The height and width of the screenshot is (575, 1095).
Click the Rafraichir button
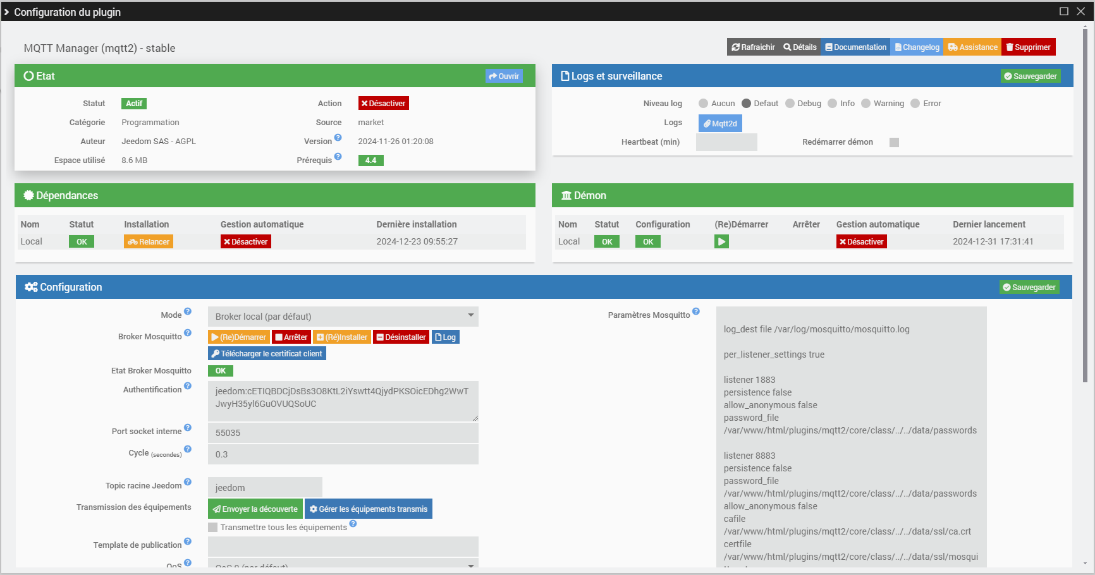click(753, 47)
